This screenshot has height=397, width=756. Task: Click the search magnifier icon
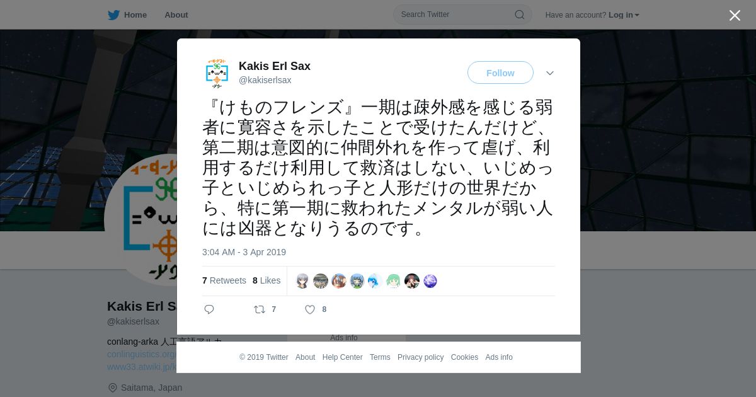tap(520, 14)
